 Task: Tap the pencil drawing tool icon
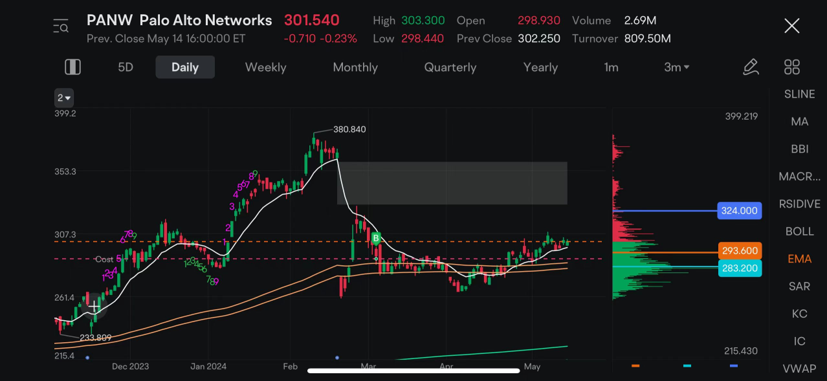751,67
